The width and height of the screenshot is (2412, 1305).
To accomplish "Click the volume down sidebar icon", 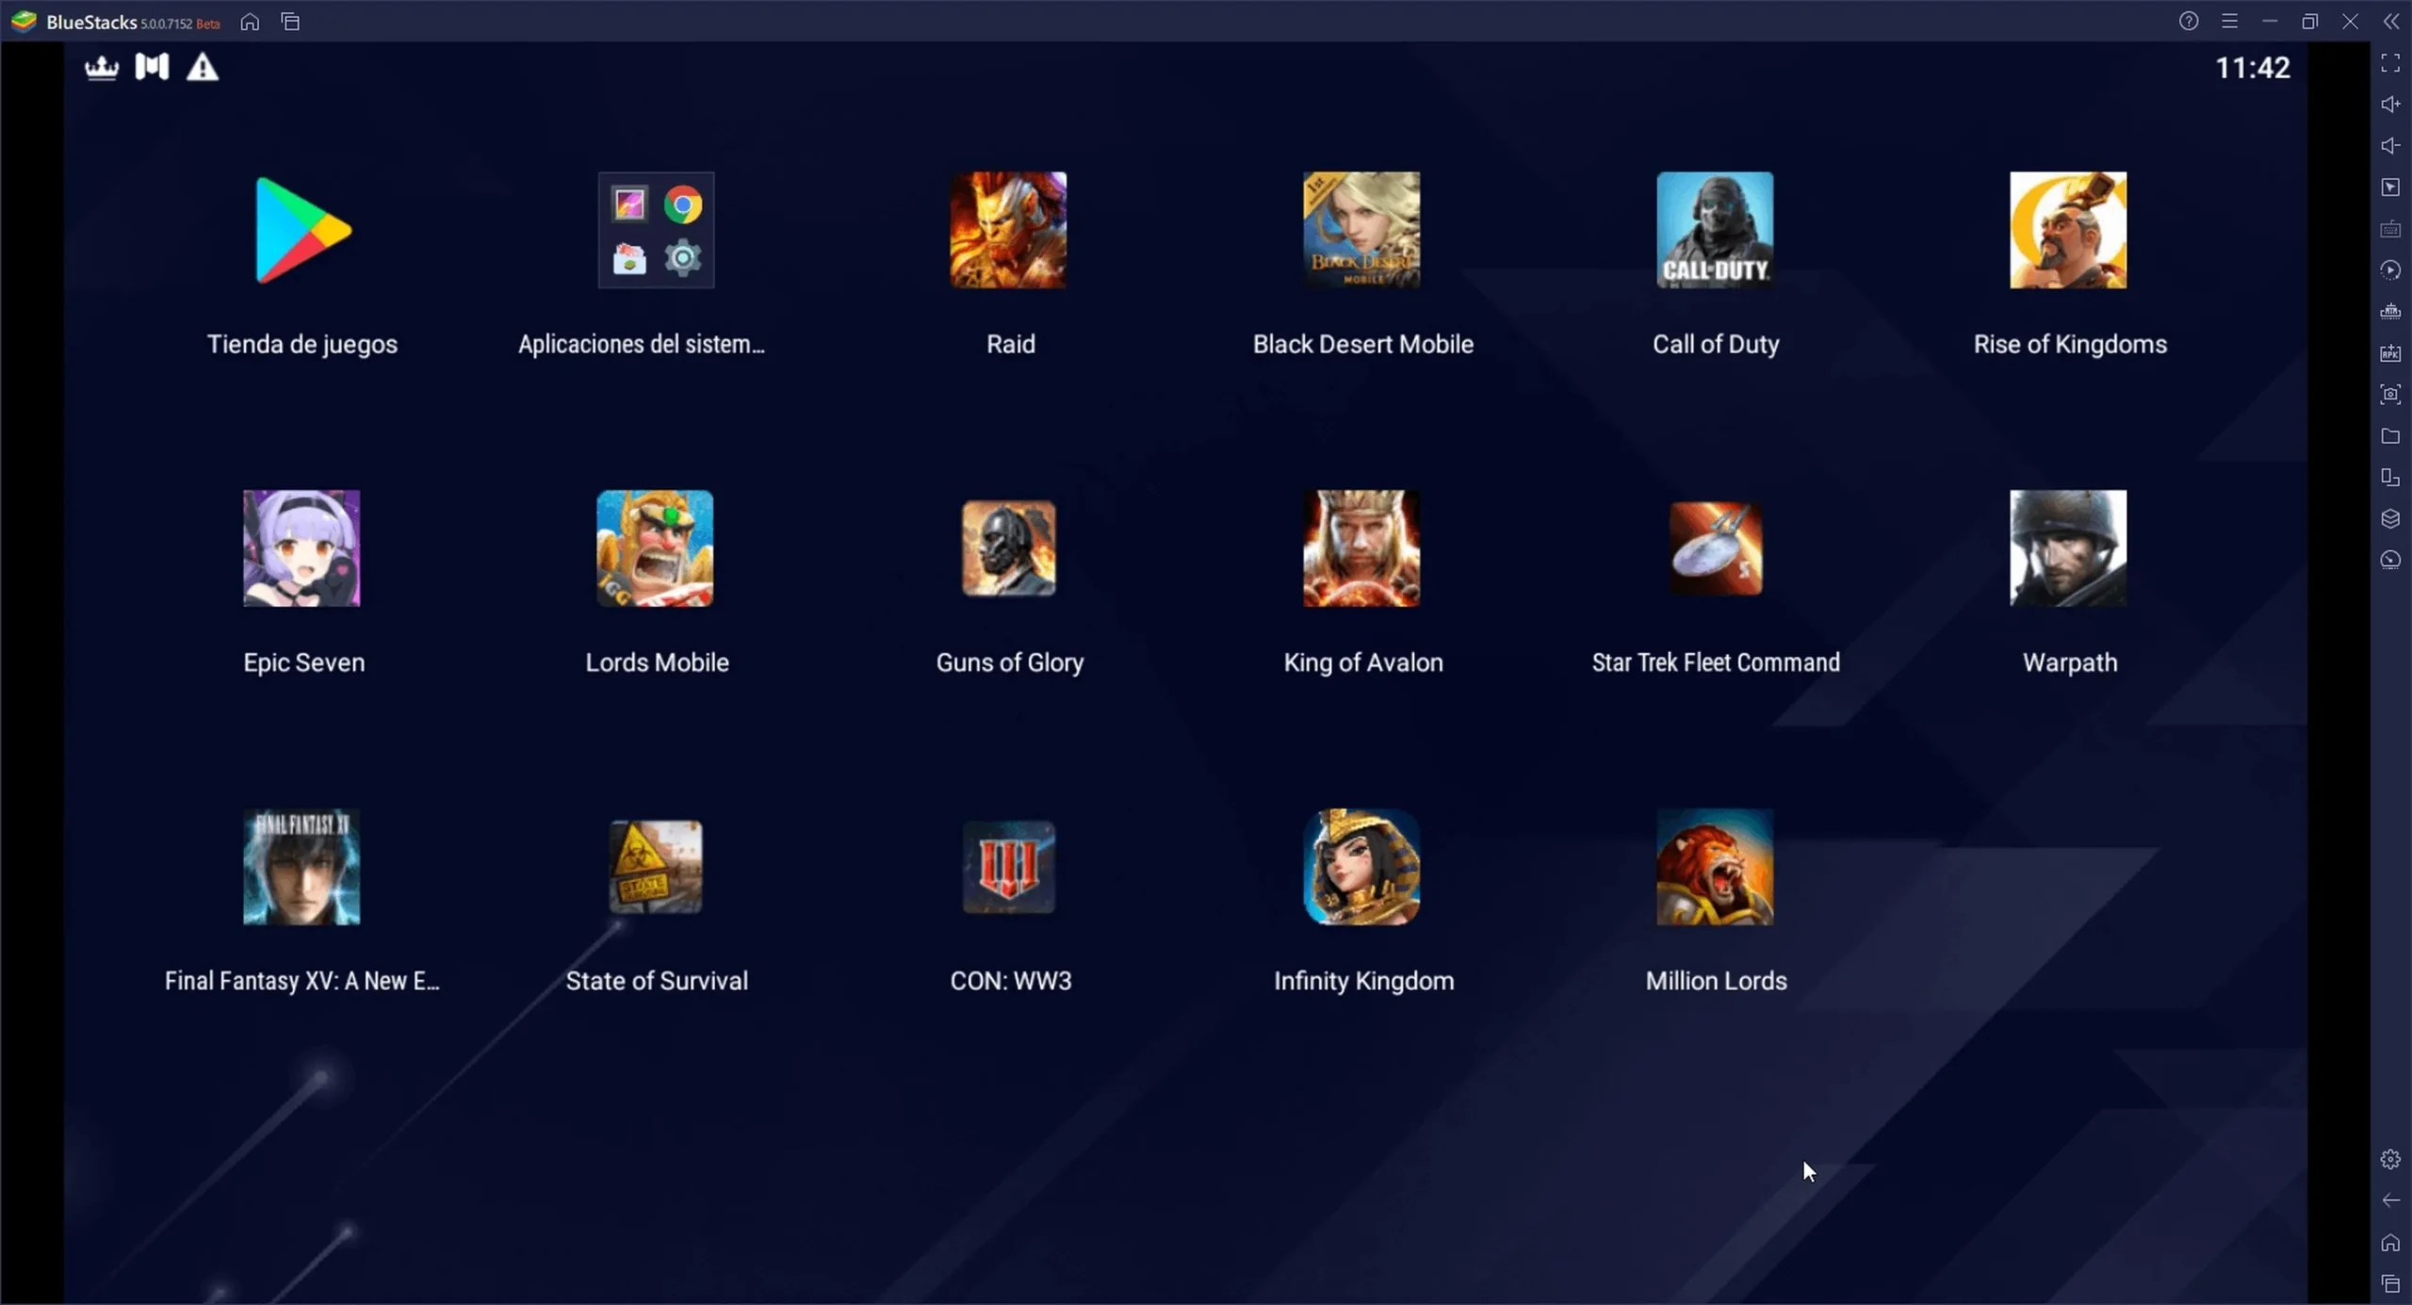I will pyautogui.click(x=2390, y=146).
